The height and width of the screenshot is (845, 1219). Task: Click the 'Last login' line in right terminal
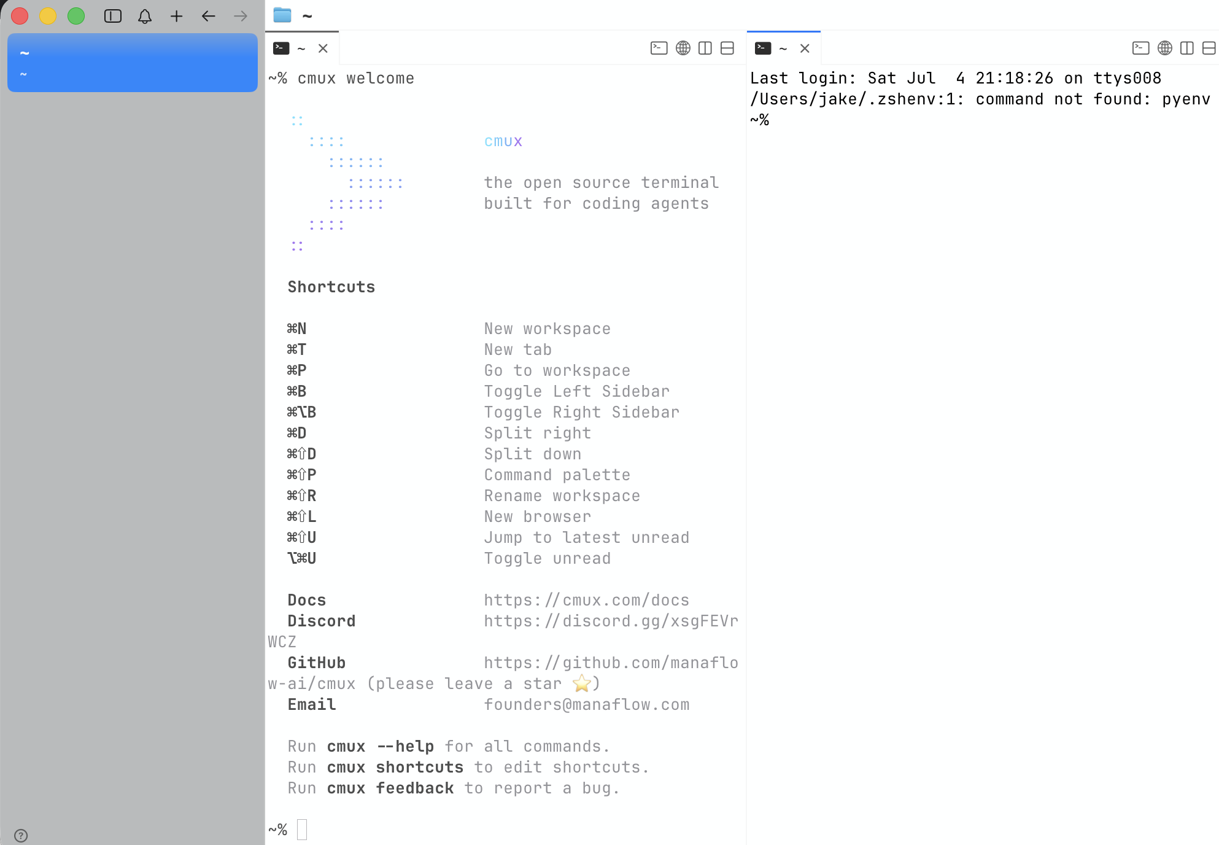pyautogui.click(x=956, y=78)
